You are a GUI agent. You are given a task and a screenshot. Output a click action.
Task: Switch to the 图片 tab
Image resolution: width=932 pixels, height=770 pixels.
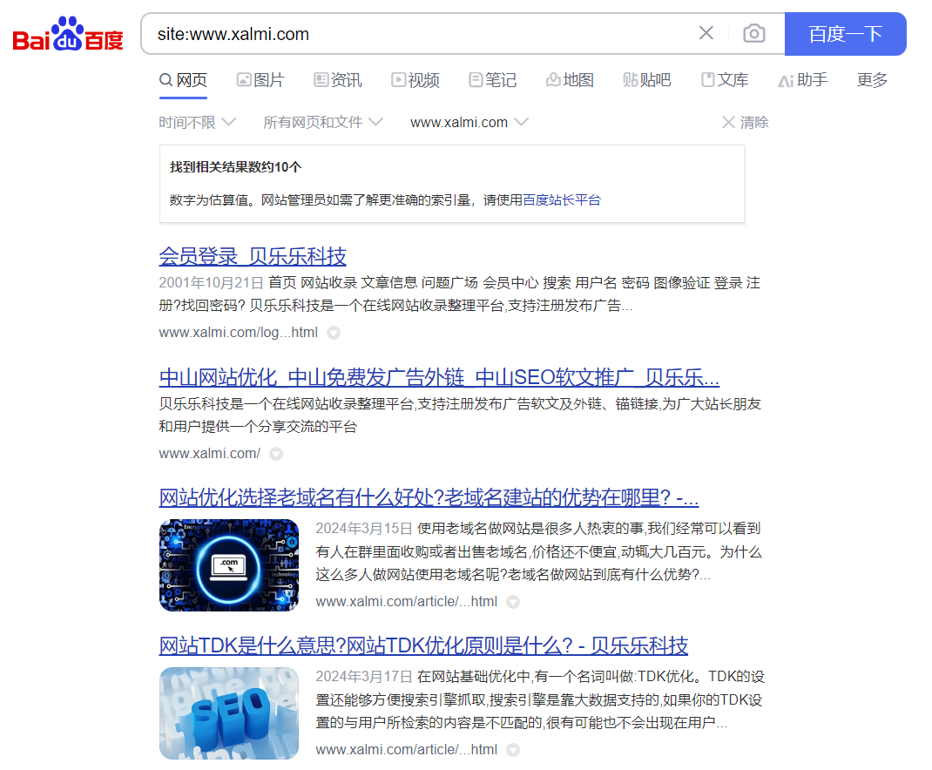click(x=260, y=79)
